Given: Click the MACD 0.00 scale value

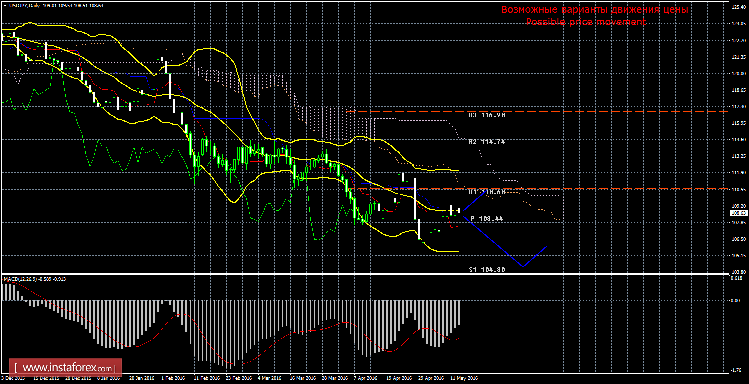Looking at the screenshot, I should pos(736,300).
